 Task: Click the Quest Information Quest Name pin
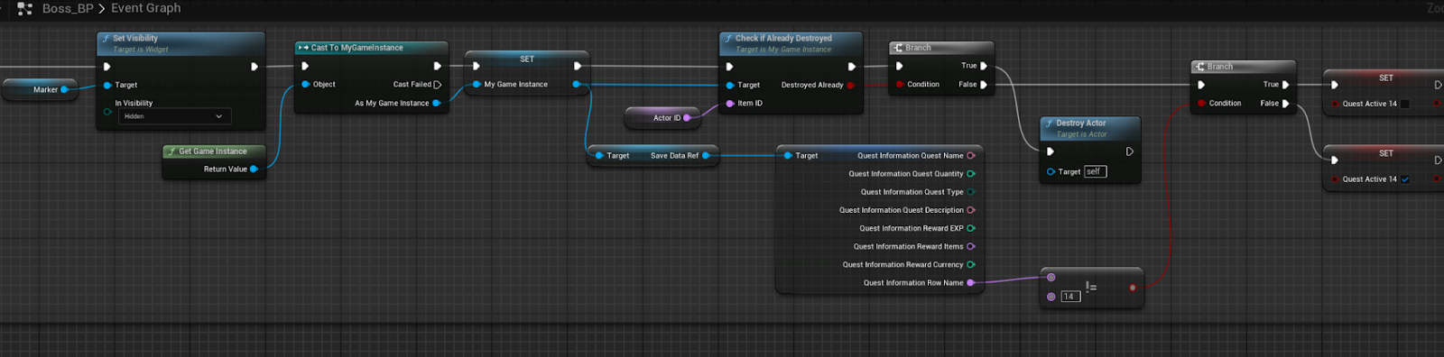point(971,156)
